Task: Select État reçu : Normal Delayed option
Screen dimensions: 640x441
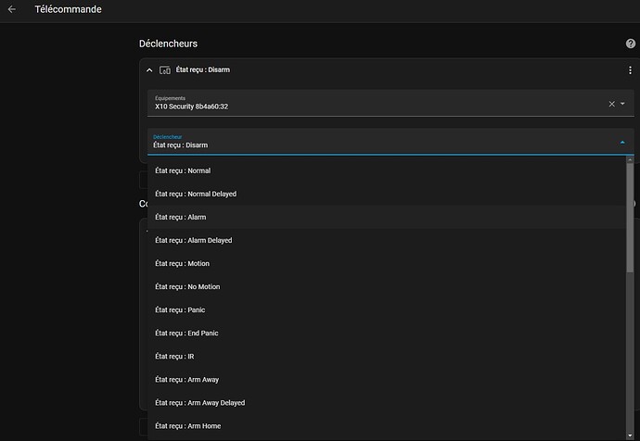Action: pos(196,194)
